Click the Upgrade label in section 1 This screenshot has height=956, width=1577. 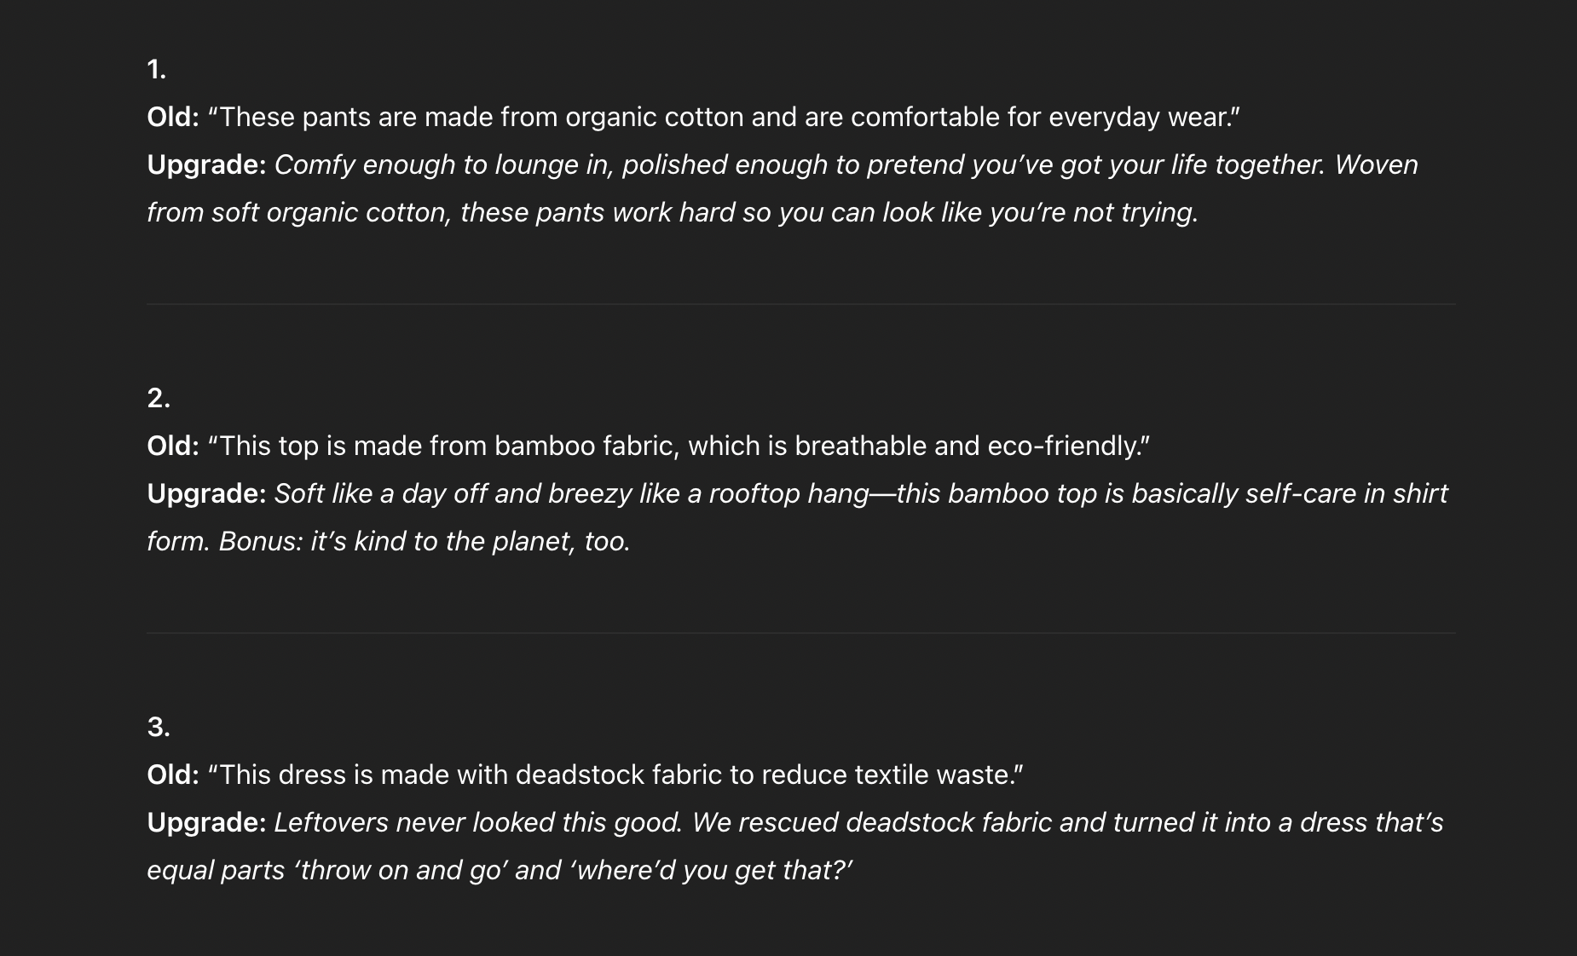coord(207,164)
